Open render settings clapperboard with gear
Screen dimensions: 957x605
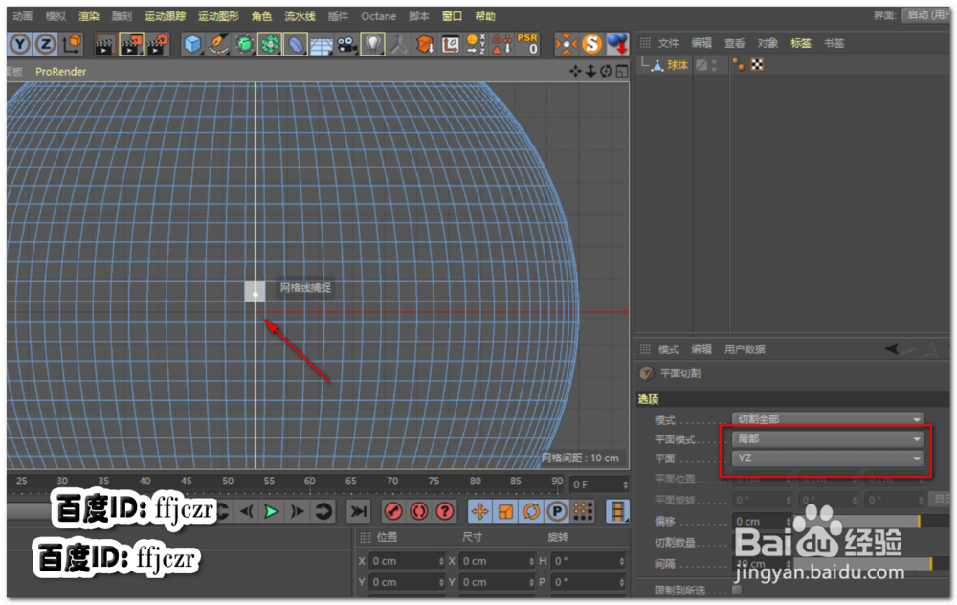158,44
